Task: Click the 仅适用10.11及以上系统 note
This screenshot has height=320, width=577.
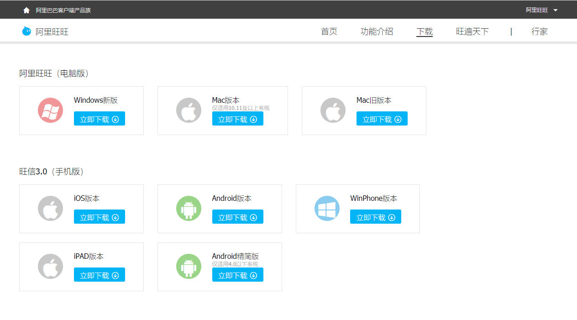Action: pyautogui.click(x=241, y=108)
